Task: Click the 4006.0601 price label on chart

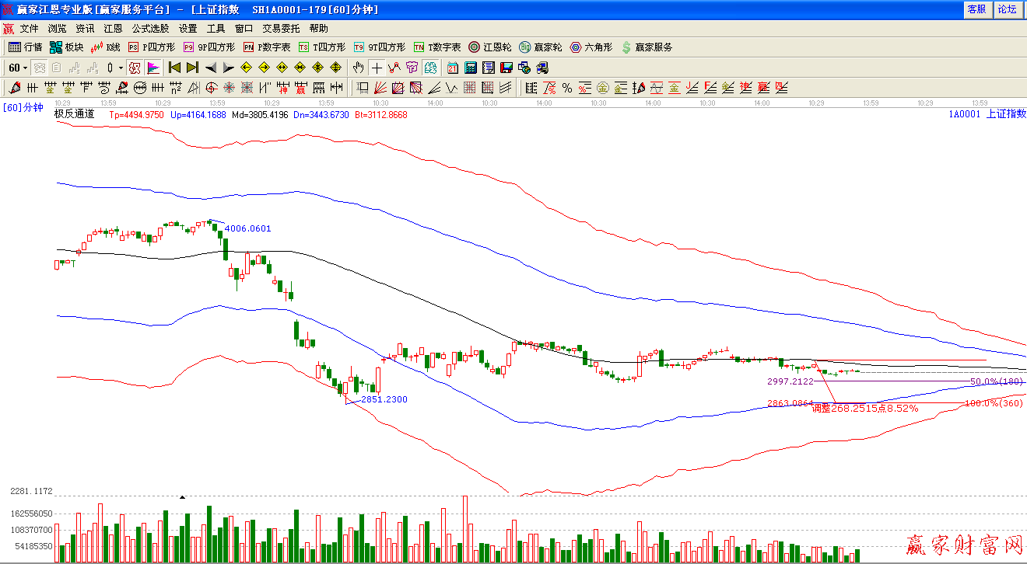Action: (x=247, y=228)
